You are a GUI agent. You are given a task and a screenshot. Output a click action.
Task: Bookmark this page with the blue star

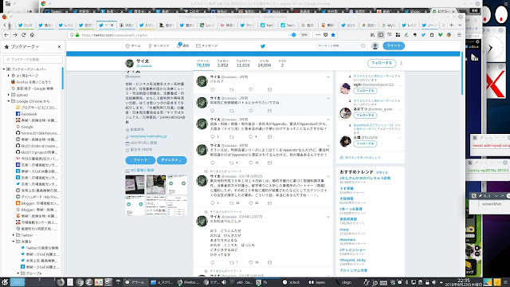(333, 35)
